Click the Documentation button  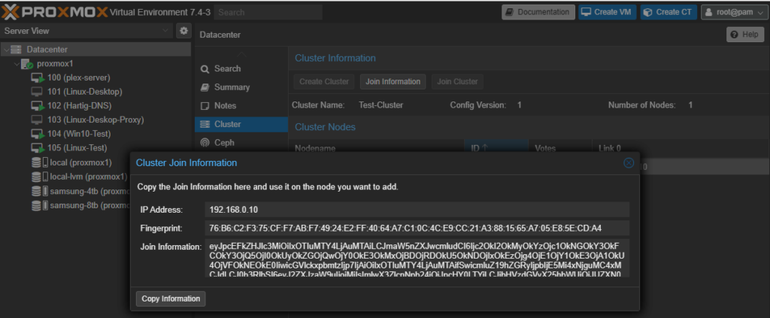pyautogui.click(x=538, y=12)
